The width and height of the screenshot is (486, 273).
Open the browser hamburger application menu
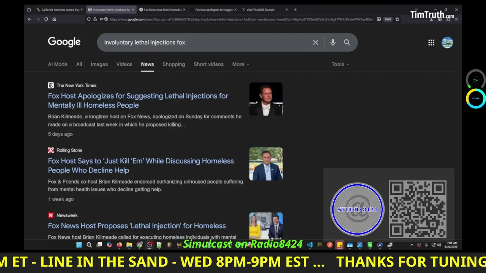[456, 19]
